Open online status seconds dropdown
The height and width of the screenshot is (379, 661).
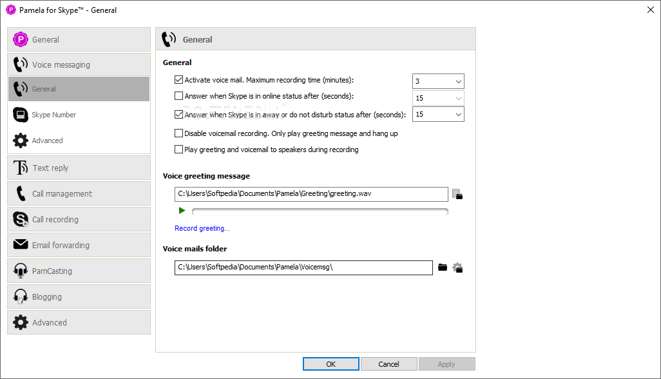point(438,98)
